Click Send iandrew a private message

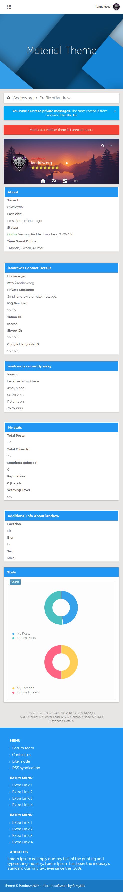coord(32,296)
